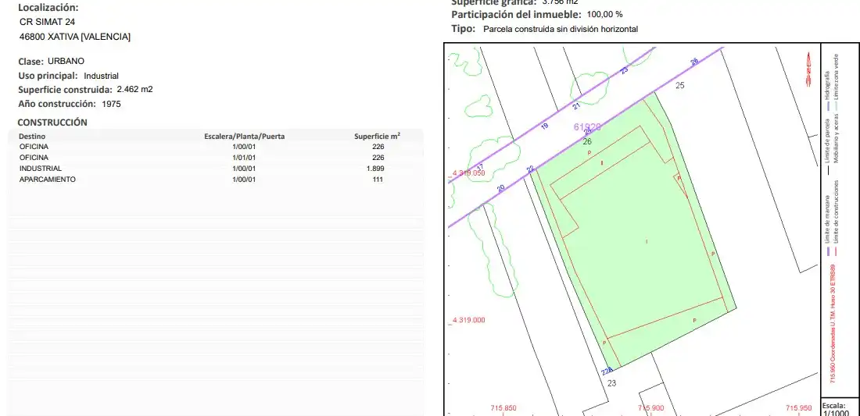The height and width of the screenshot is (416, 860).
Task: Click the blue street number '21' on map
Action: (x=576, y=105)
